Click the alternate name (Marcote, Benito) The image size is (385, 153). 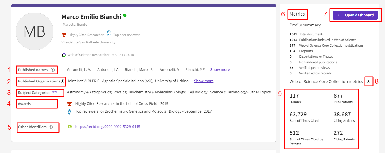75,25
